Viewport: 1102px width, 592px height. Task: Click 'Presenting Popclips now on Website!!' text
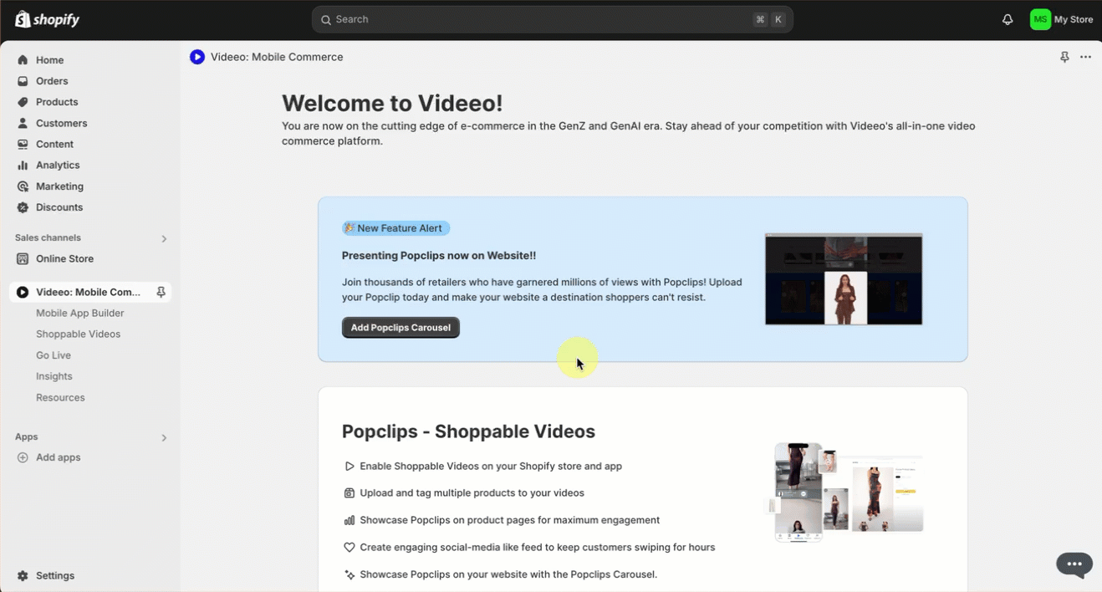point(439,256)
